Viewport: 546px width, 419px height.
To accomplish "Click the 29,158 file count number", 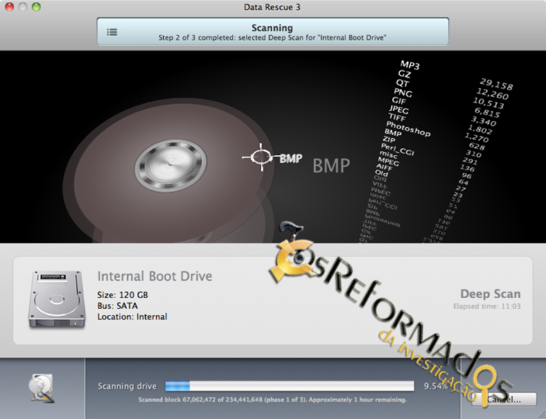I will tap(496, 85).
